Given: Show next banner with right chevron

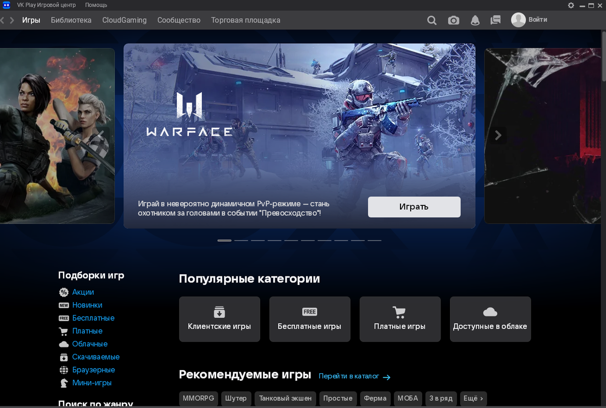Looking at the screenshot, I should click(x=498, y=135).
